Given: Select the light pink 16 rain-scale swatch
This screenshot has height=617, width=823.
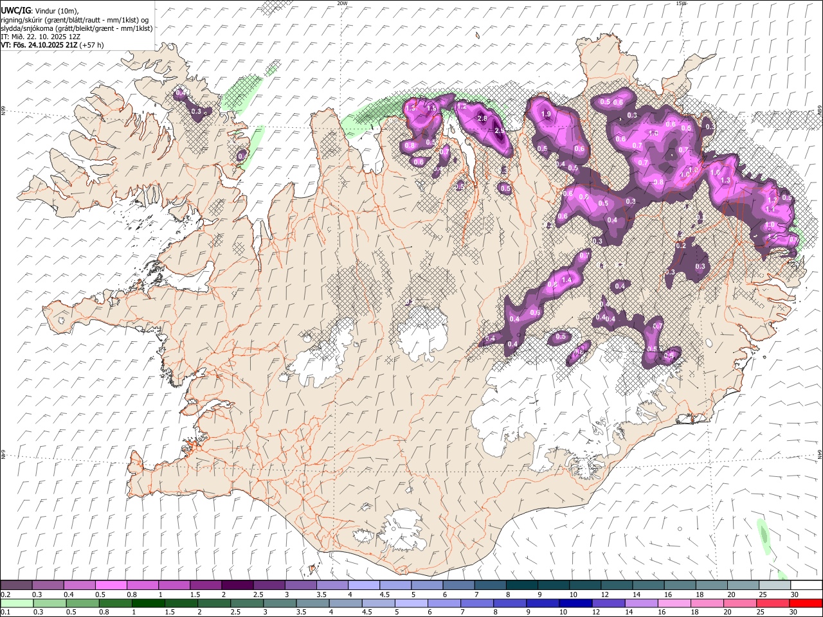Looking at the screenshot, I should (674, 604).
